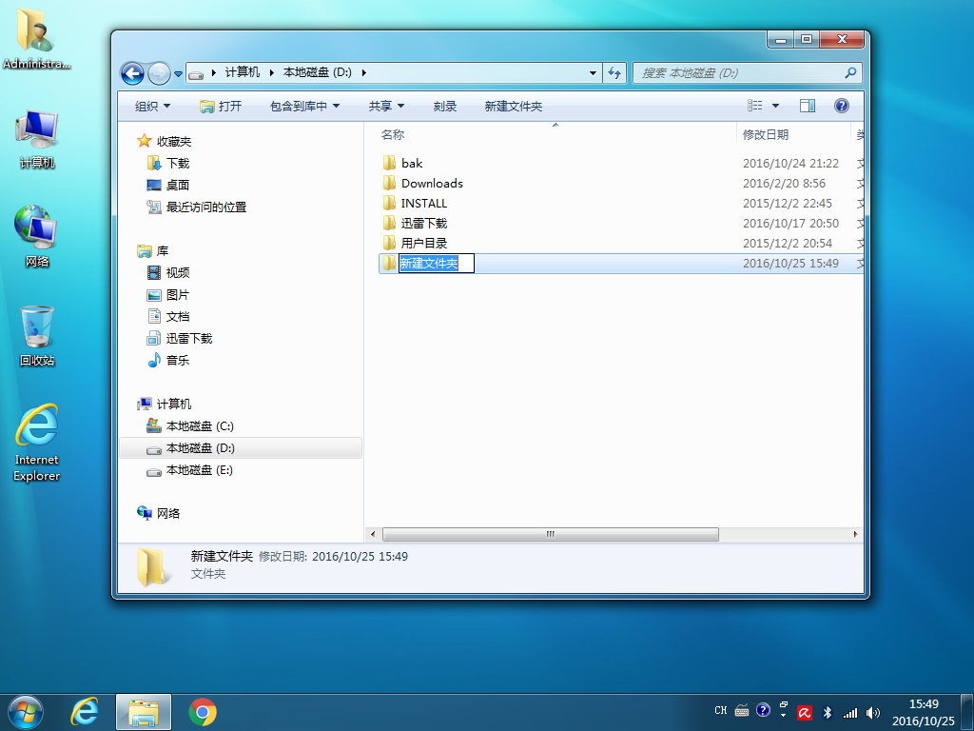The image size is (974, 731).
Task: Click date 2016/10/24 21:22 of bak
Action: pos(790,164)
